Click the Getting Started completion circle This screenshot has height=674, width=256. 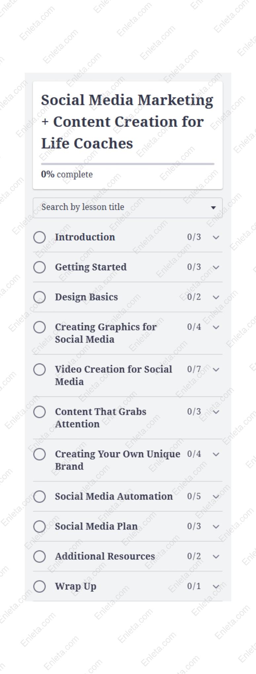(x=39, y=267)
